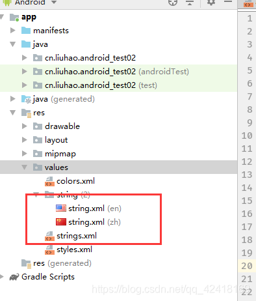256x301 pixels.
Task: Open strings.xml file
Action: (x=77, y=236)
